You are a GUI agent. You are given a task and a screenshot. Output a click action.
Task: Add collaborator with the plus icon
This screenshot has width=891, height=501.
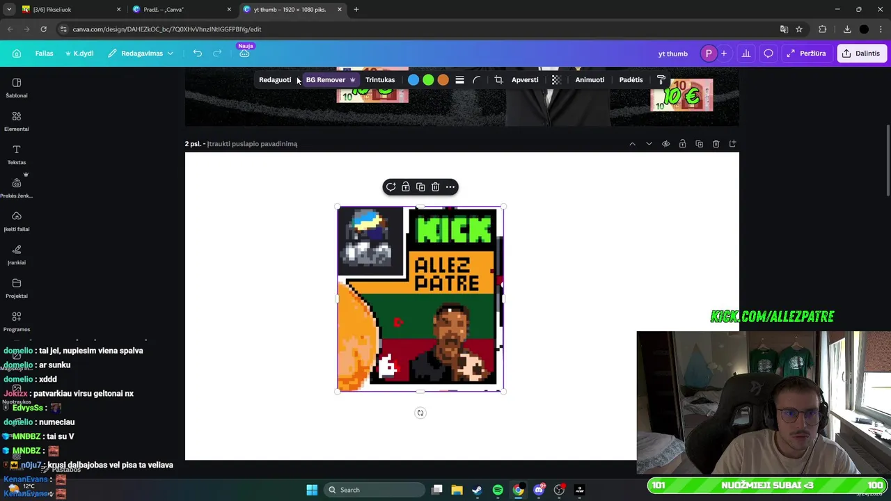click(x=724, y=54)
